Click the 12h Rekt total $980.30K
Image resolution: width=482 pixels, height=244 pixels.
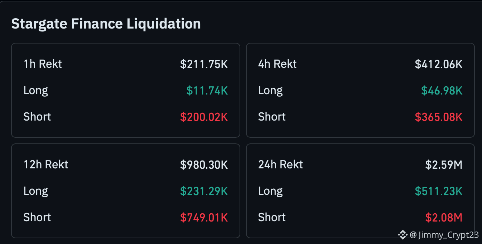[x=204, y=165]
